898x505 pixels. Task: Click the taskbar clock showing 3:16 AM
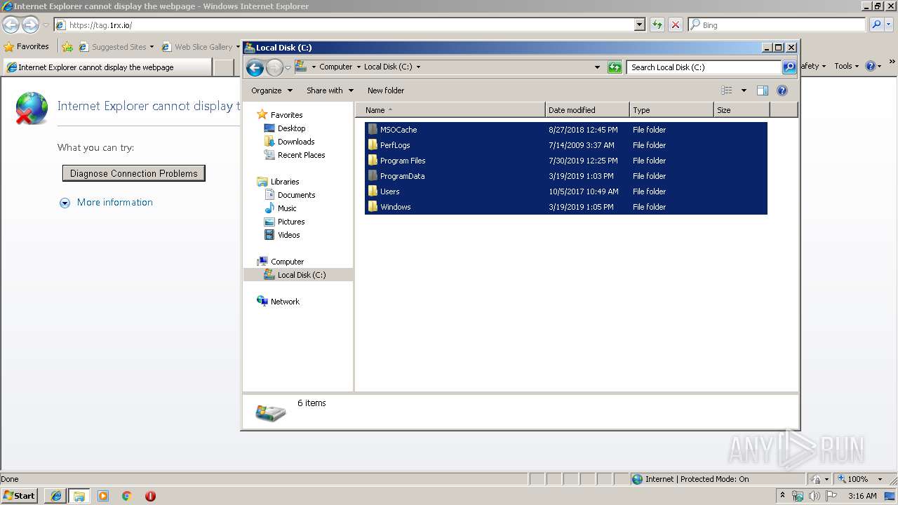(862, 496)
